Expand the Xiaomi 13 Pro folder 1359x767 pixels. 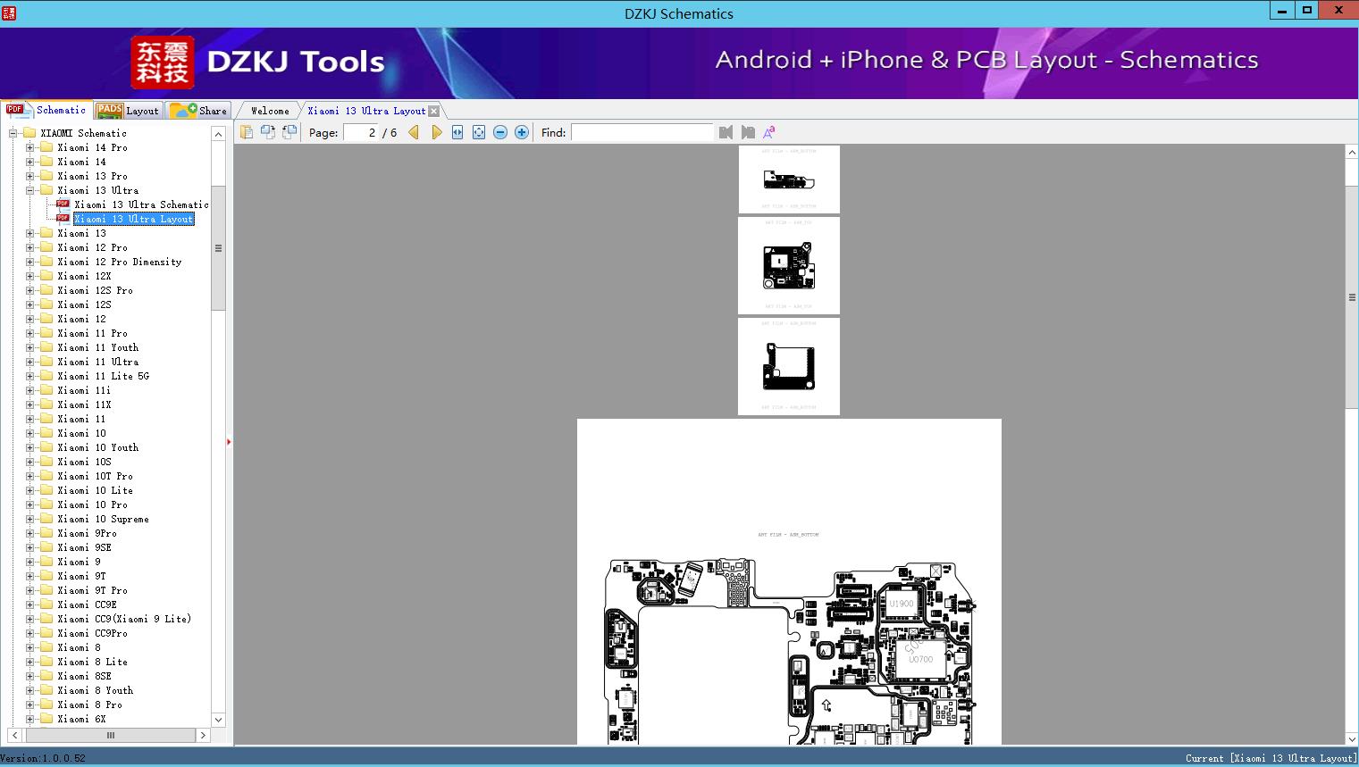click(30, 176)
